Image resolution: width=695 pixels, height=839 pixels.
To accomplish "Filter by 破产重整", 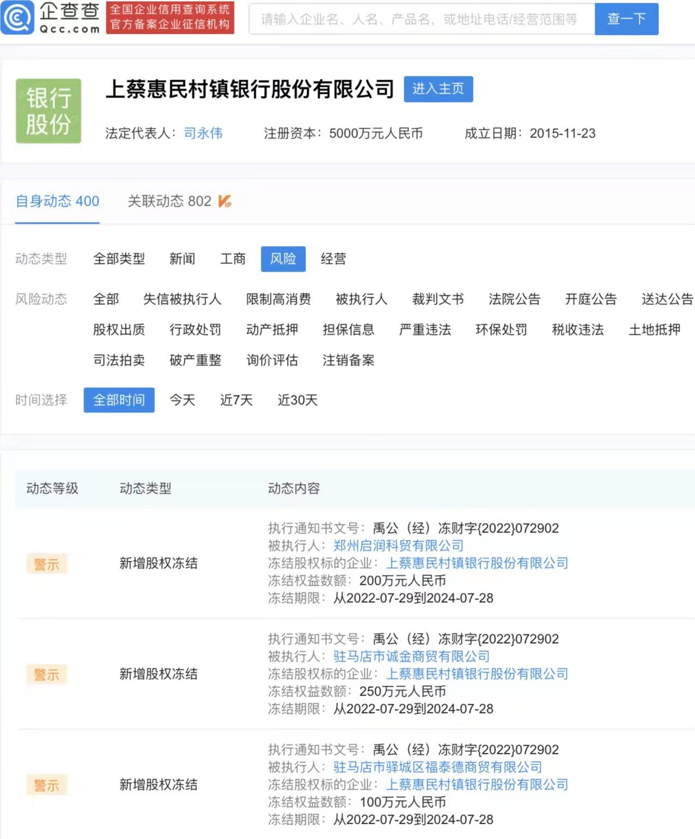I will (x=195, y=360).
